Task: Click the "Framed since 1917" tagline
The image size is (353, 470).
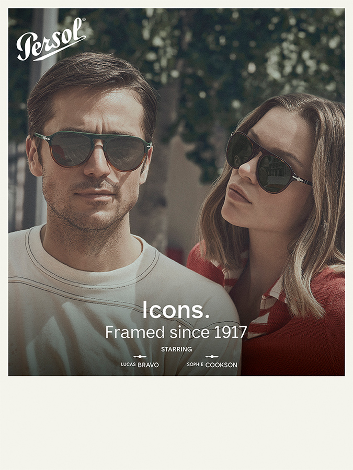Action: pos(176,332)
